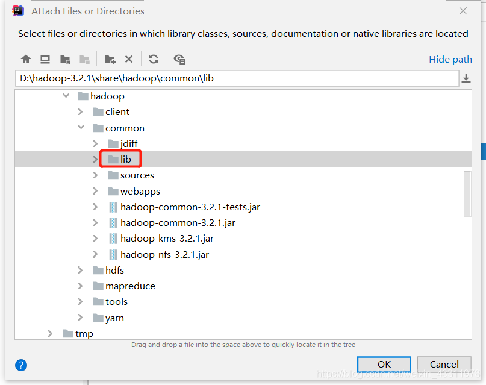The height and width of the screenshot is (385, 486).
Task: Select the sources folder
Action: click(x=131, y=175)
